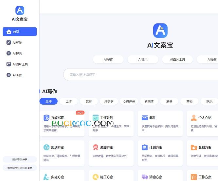Select the 教育 category tab
218x181 pixels.
click(89, 101)
